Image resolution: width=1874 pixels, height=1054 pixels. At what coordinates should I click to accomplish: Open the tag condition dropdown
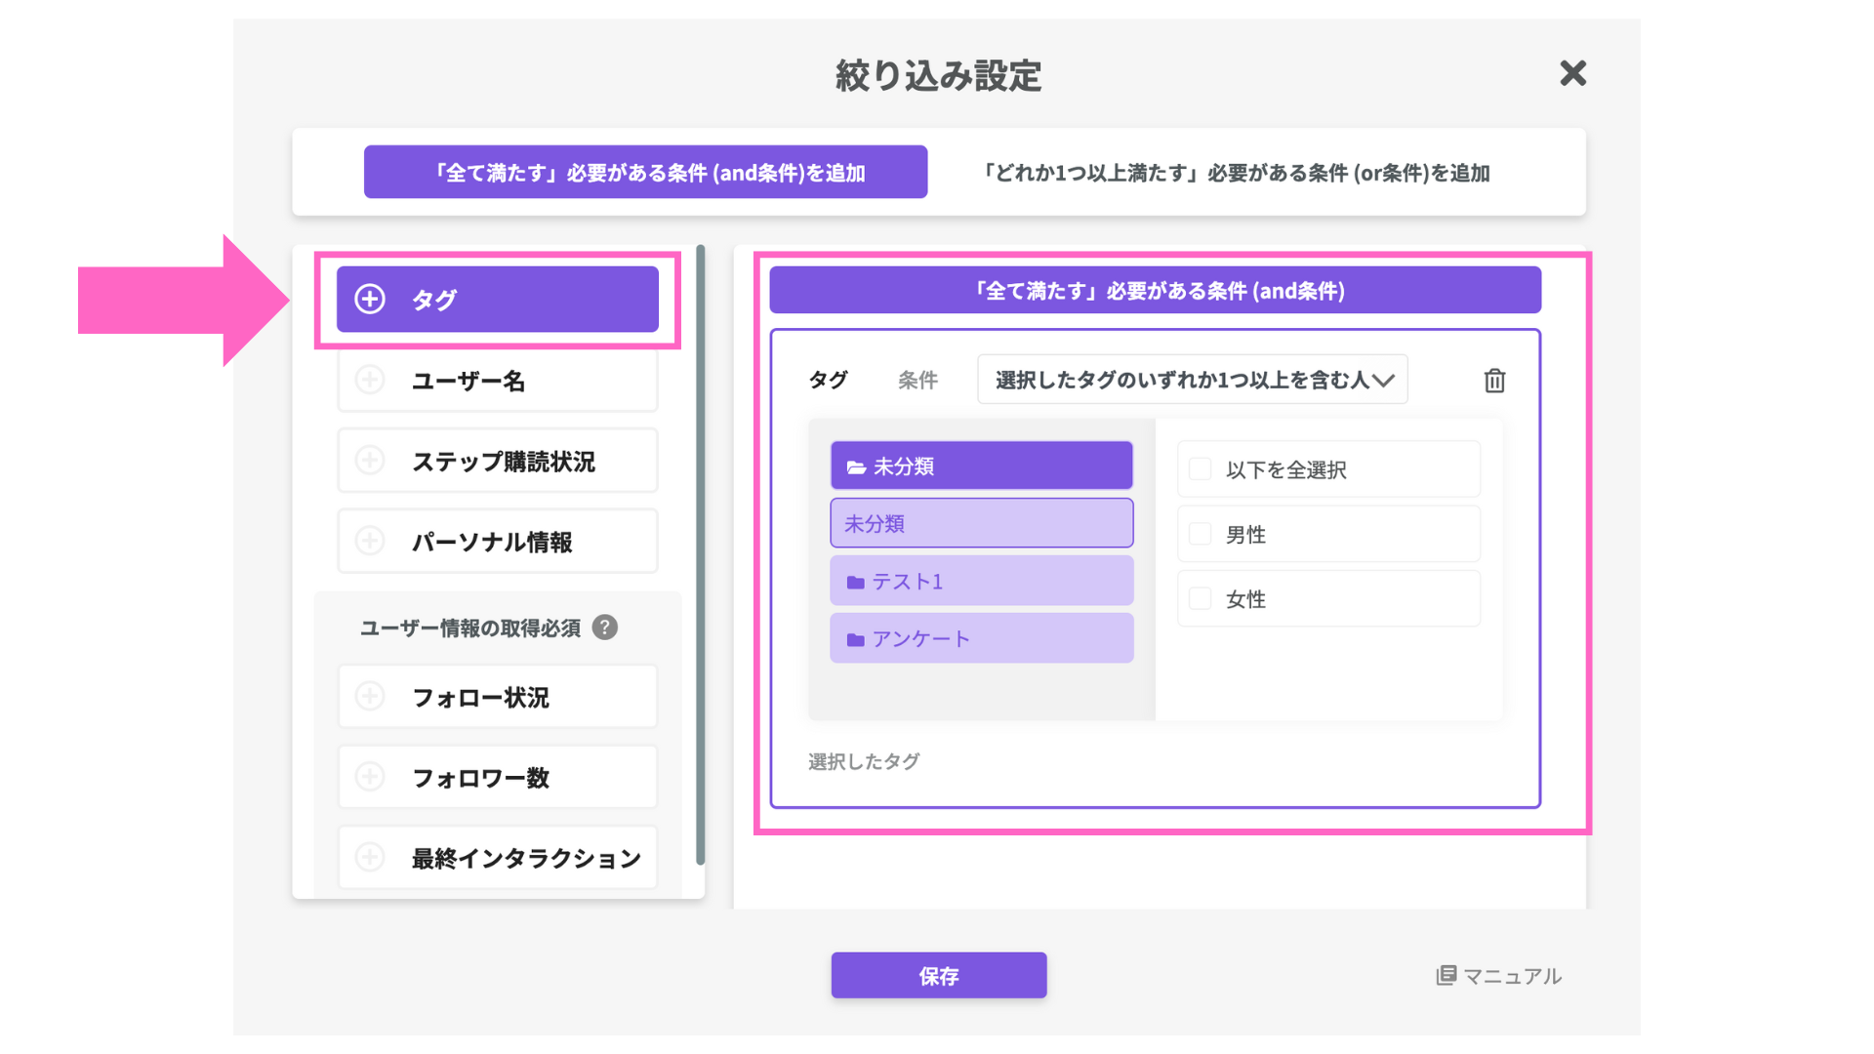[1192, 380]
